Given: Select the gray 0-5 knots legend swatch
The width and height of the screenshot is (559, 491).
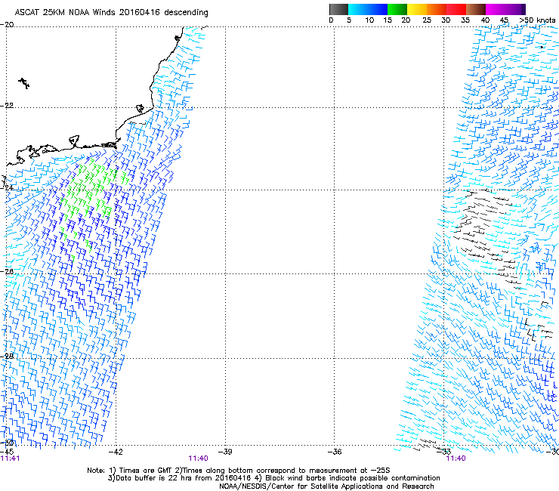Looking at the screenshot, I should pyautogui.click(x=338, y=9).
